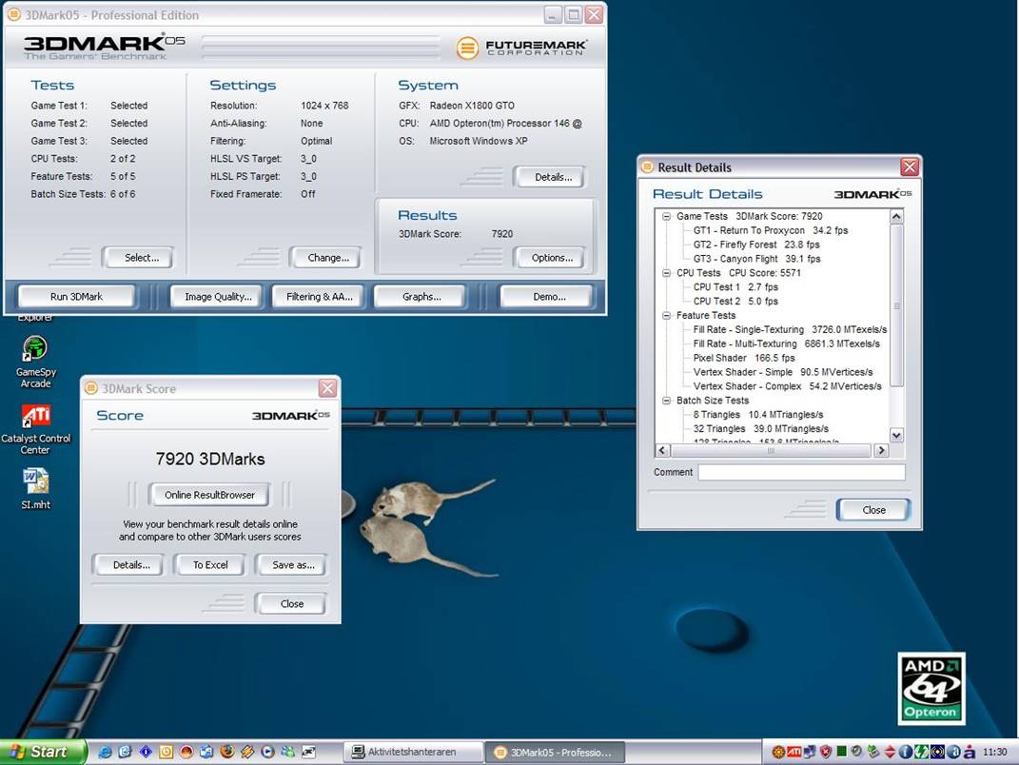Click the blue info circle tray icon
Image resolution: width=1019 pixels, height=765 pixels.
pos(905,752)
